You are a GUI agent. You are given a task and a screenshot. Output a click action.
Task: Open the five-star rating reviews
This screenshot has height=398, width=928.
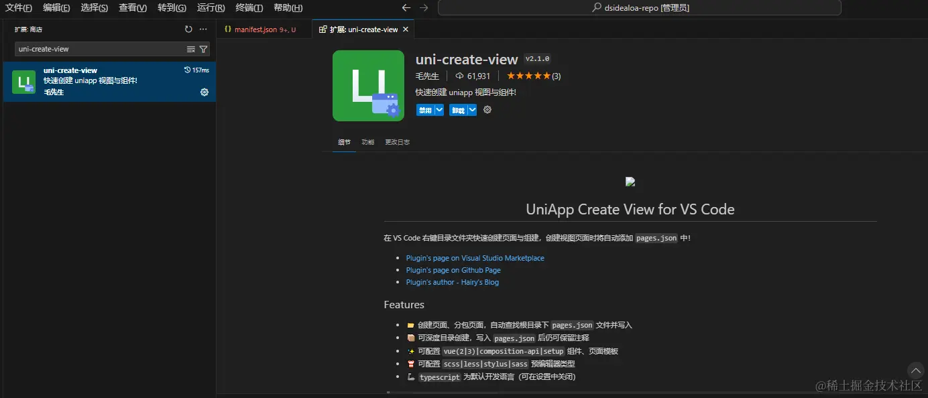[534, 76]
